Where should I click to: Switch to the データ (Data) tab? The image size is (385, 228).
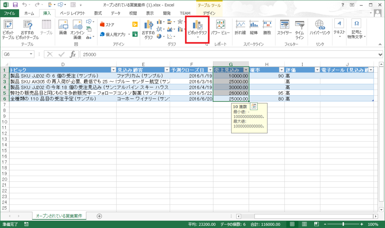tap(115, 13)
